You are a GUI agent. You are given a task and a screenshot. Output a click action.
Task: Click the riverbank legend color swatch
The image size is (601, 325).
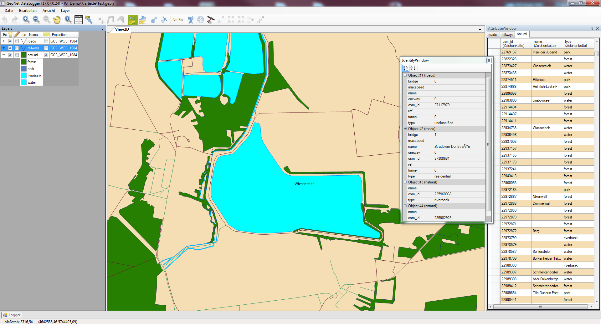coord(23,76)
